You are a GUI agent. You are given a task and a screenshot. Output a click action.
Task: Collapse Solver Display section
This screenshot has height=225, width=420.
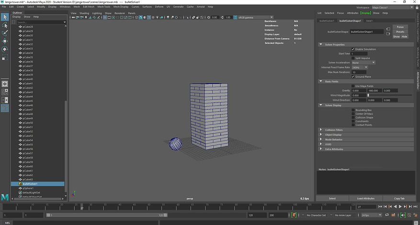click(320, 105)
